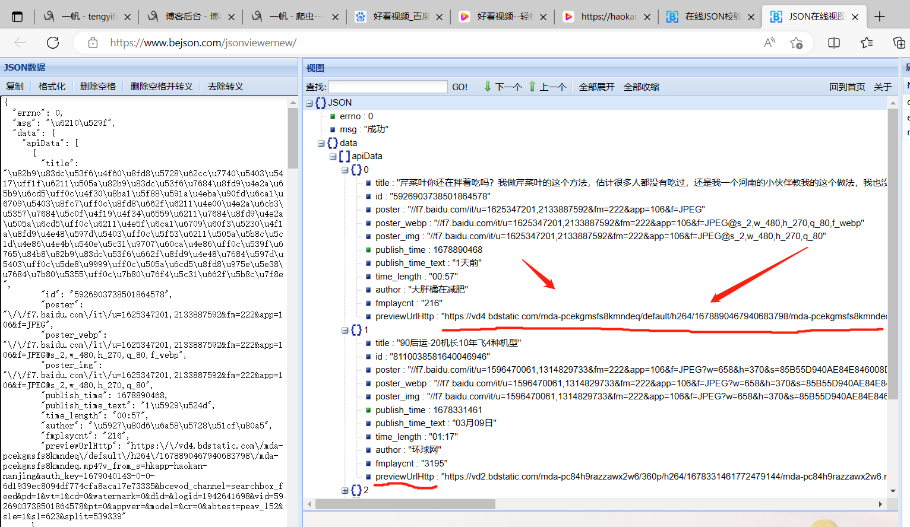This screenshot has height=527, width=910.
Task: Collapse the apiData array node
Action: pyautogui.click(x=333, y=157)
